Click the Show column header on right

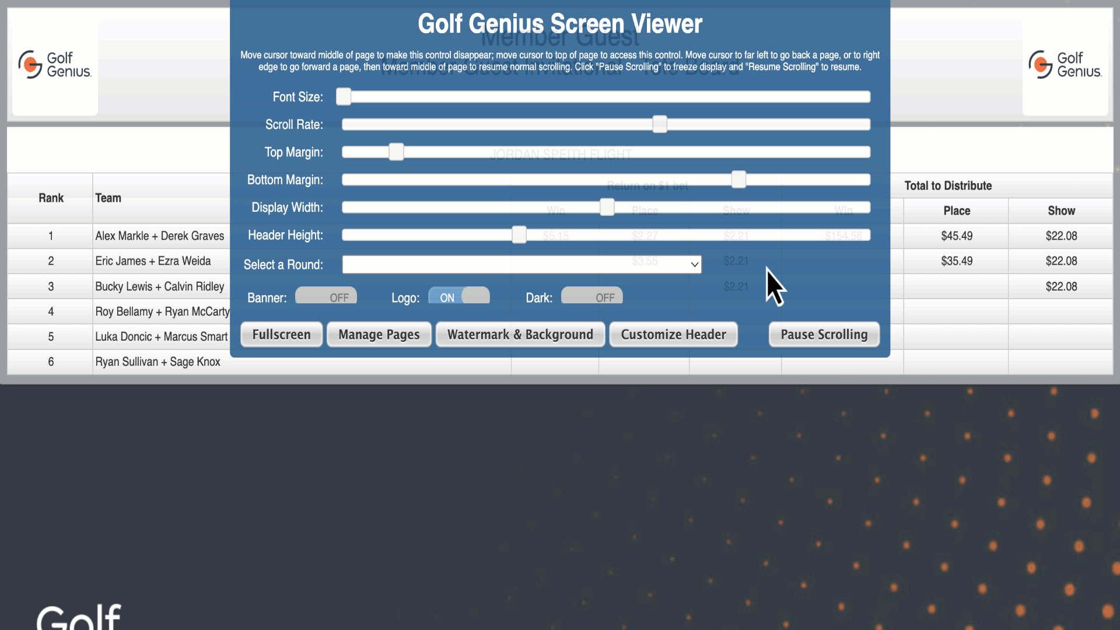[x=1061, y=211]
